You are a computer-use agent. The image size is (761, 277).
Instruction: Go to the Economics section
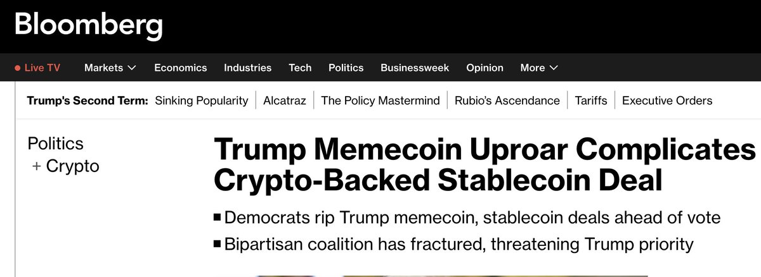point(180,68)
